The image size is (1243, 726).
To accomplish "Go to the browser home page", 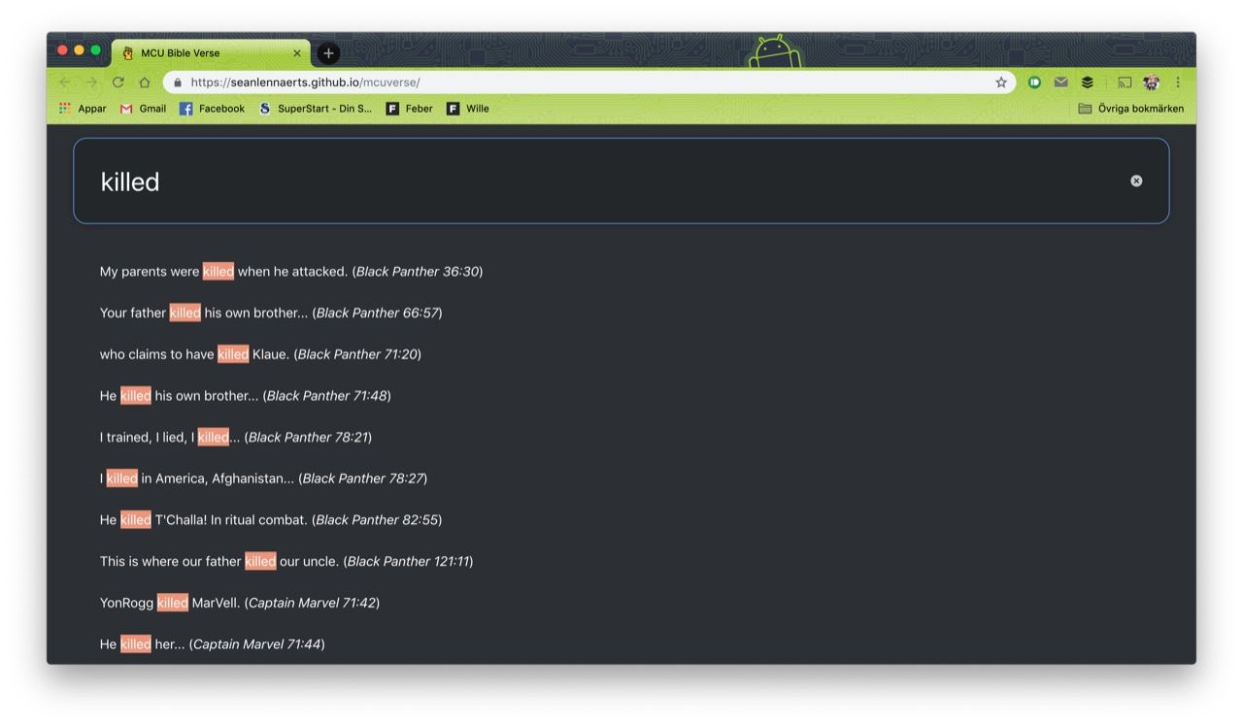I will tap(145, 82).
